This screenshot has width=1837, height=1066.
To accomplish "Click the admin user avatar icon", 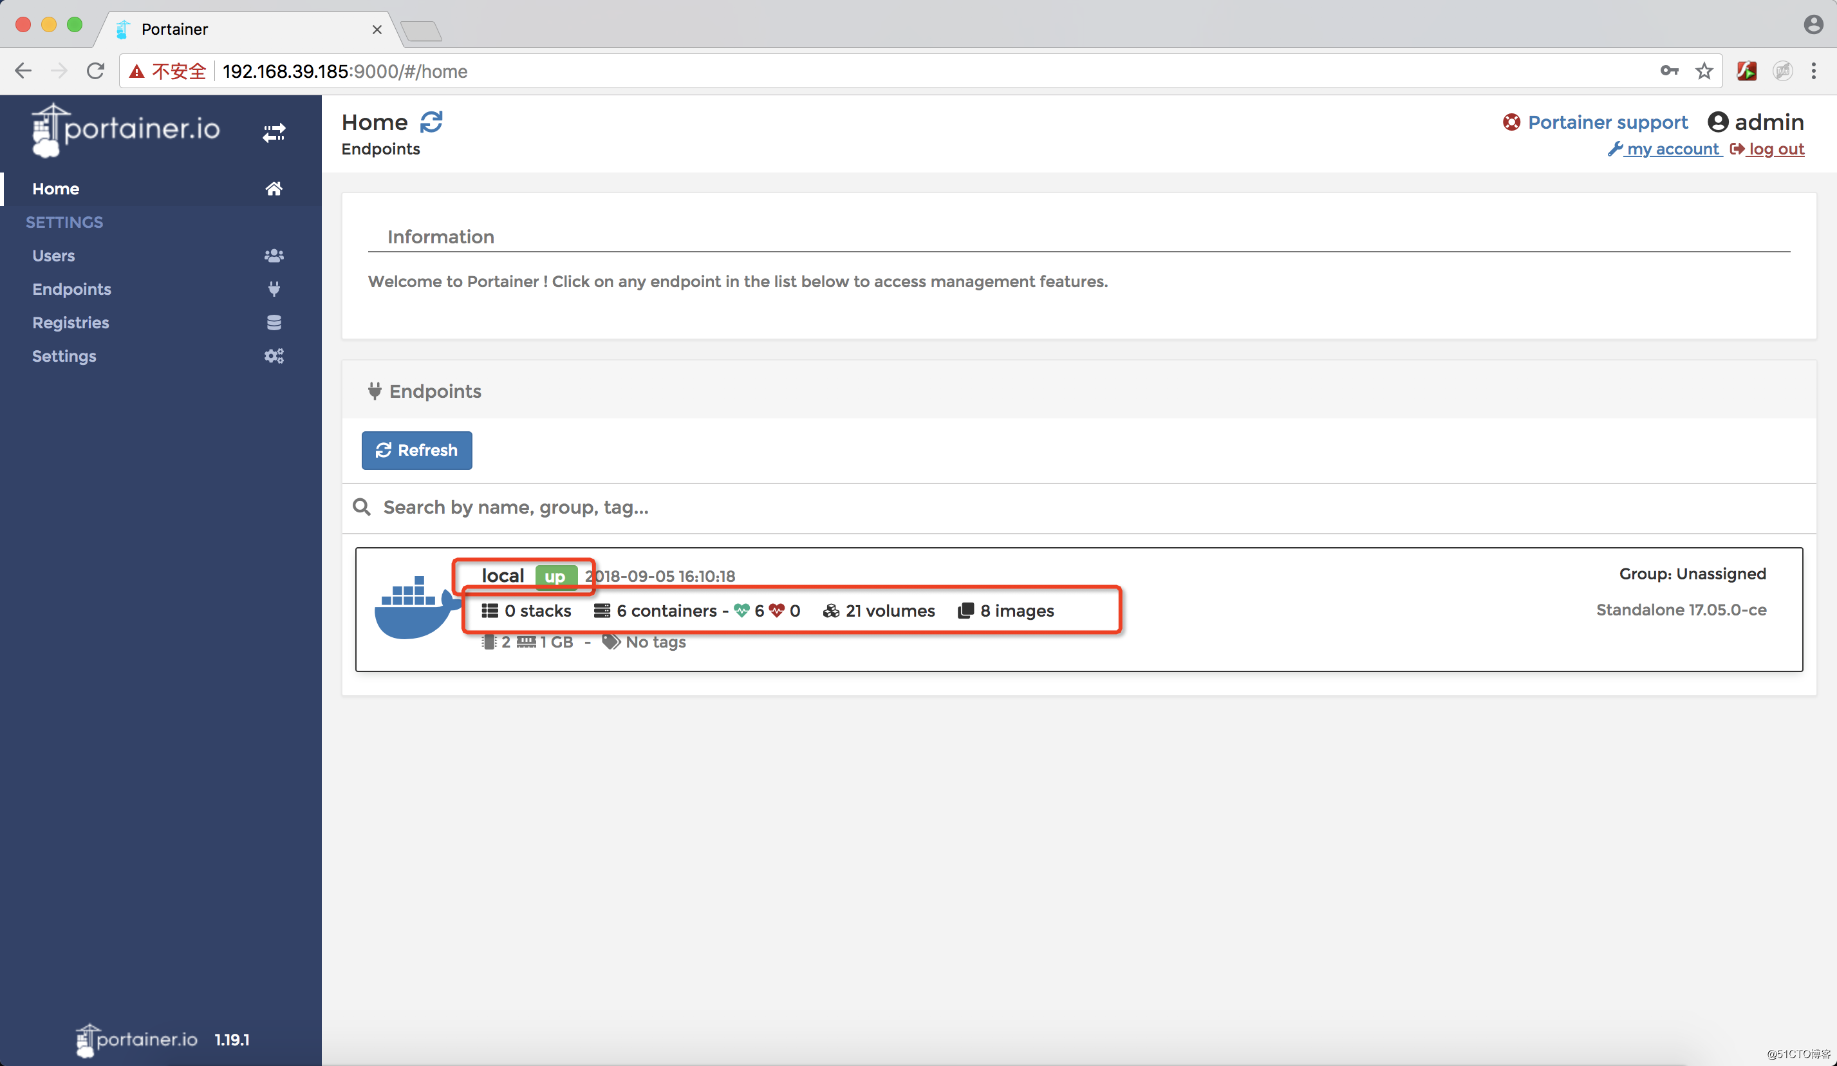I will point(1717,122).
